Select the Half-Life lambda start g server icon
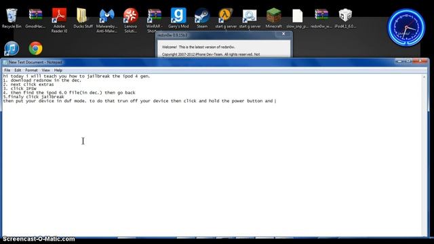Image resolution: width=434 pixels, height=244 pixels. point(226,18)
